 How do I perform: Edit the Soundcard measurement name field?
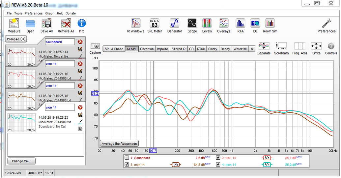(60, 42)
